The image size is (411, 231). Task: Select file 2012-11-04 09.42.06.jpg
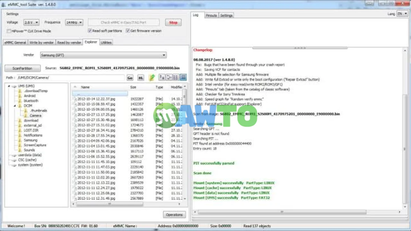(96, 141)
